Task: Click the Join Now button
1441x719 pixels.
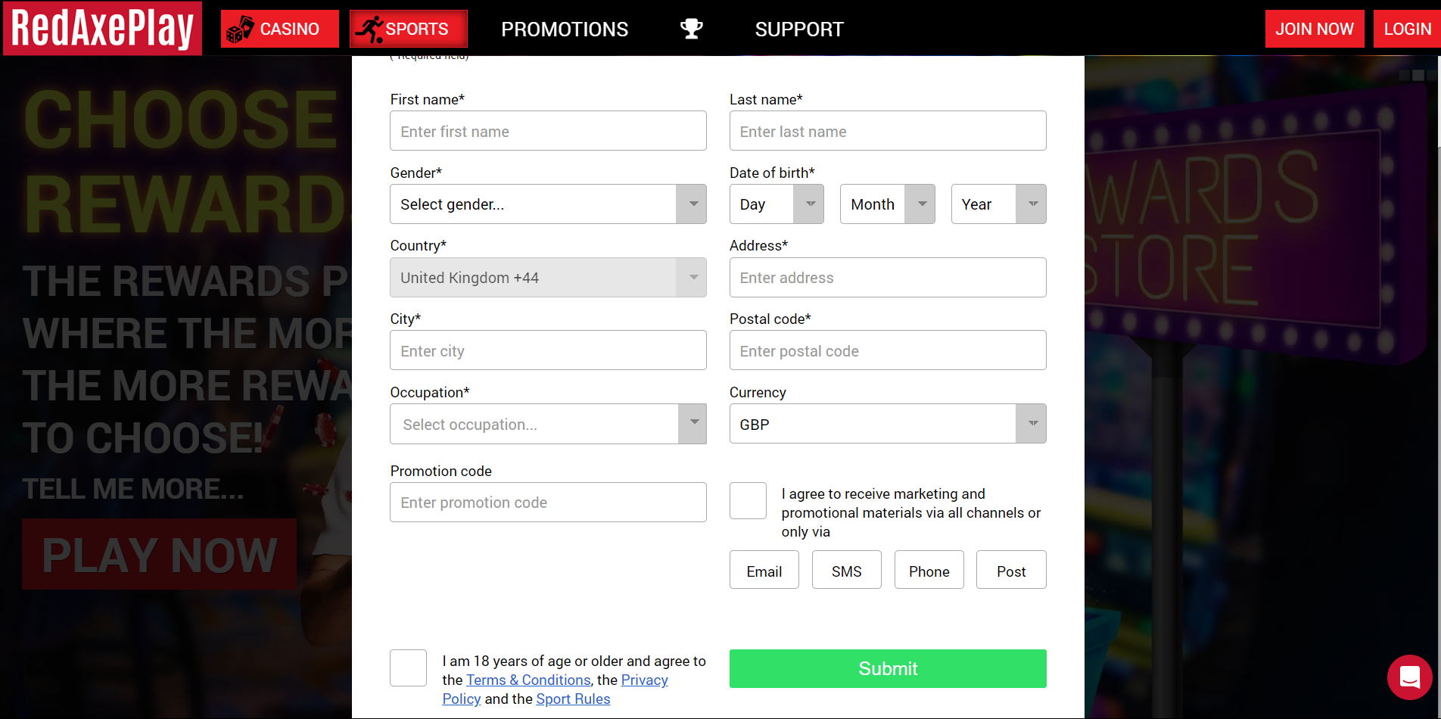Action: click(x=1315, y=29)
